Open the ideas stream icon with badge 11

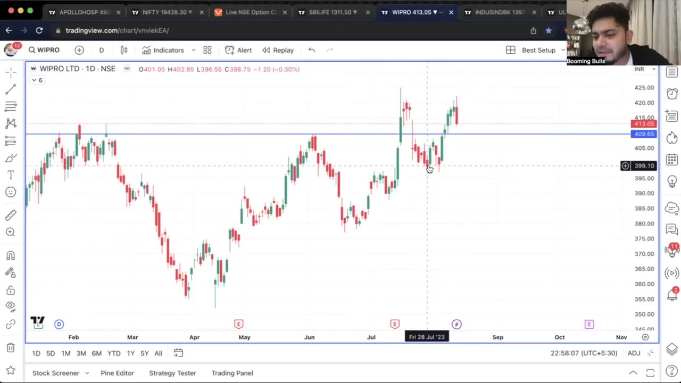click(x=672, y=251)
